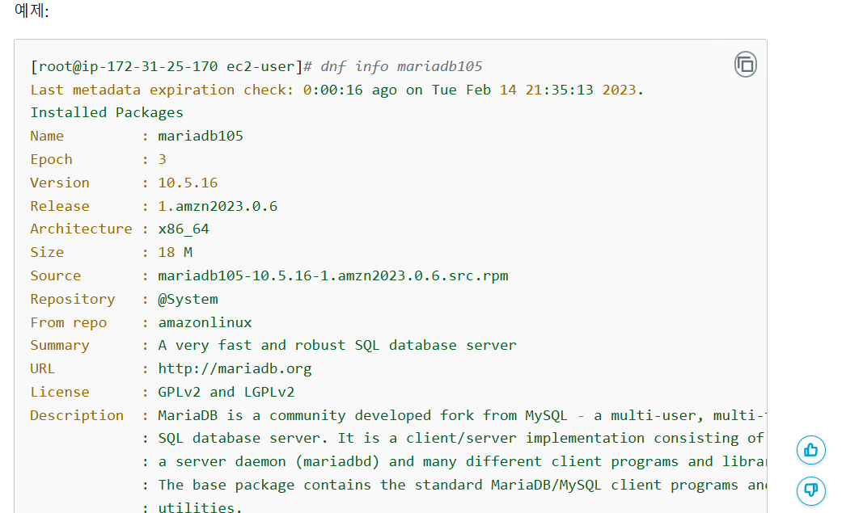Click the Architecture value x86_64
Image resolution: width=842 pixels, height=513 pixels.
tap(184, 229)
